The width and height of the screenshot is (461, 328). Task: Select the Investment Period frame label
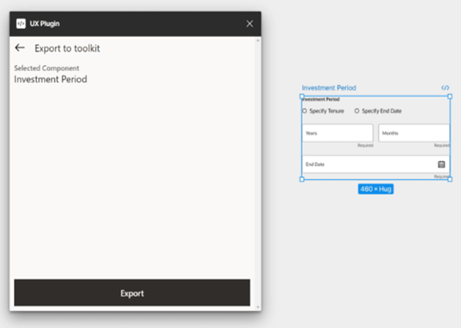coord(329,88)
